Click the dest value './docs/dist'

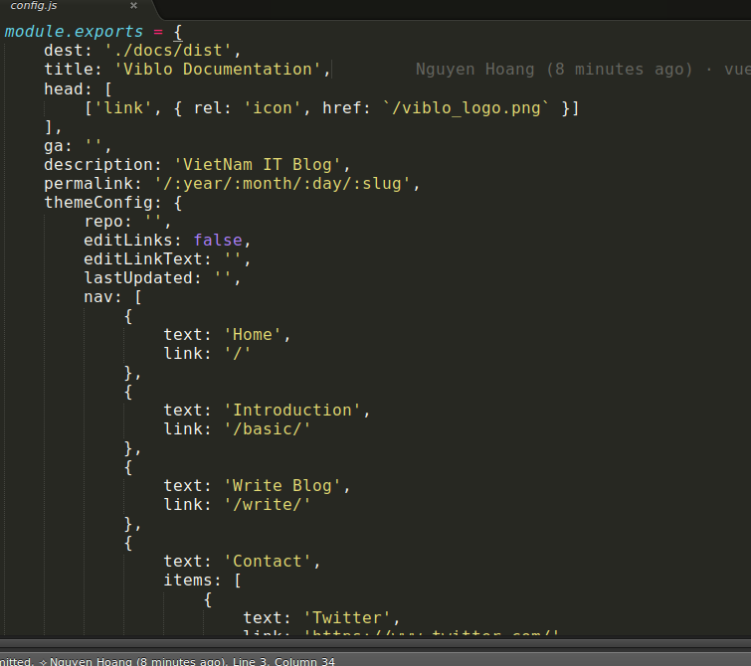tap(168, 51)
